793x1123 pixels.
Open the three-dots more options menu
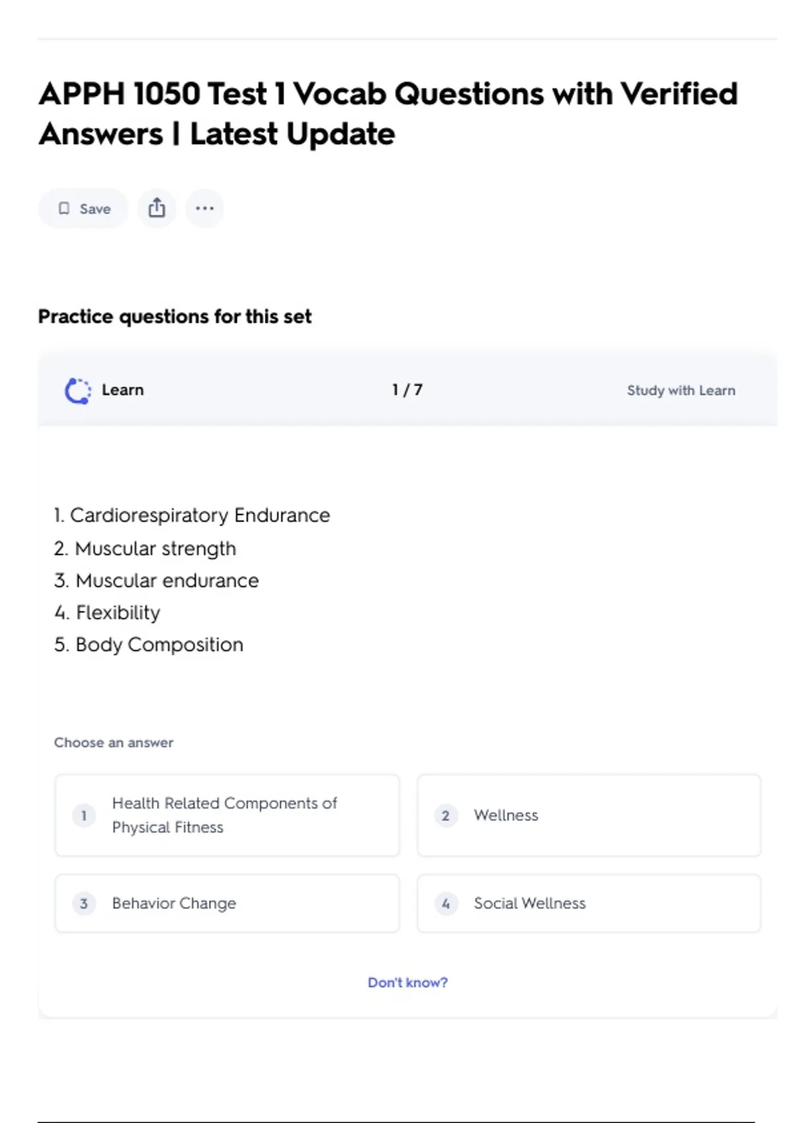pyautogui.click(x=204, y=208)
